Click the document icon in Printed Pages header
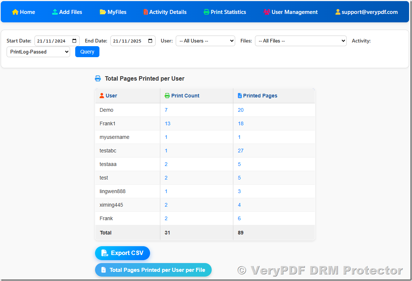 point(240,95)
